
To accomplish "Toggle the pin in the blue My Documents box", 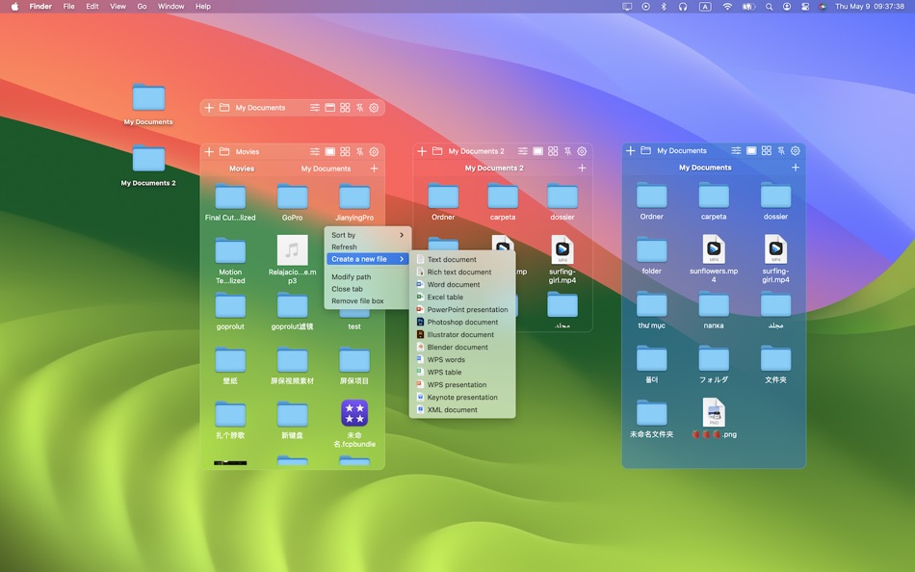I will [x=781, y=150].
